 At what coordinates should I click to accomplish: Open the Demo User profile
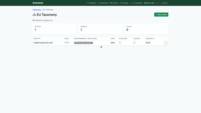tap(149, 3)
